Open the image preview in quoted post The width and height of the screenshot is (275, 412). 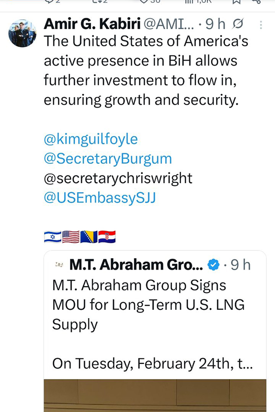click(155, 396)
